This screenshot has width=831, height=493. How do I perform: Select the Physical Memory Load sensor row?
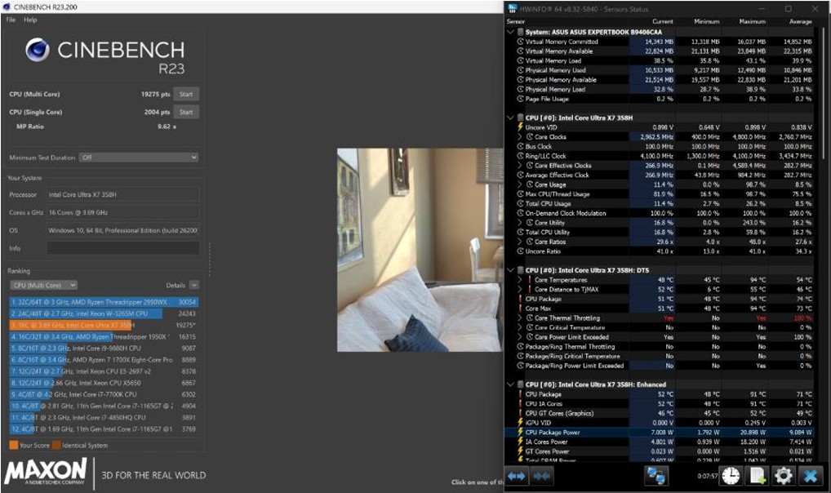660,89
